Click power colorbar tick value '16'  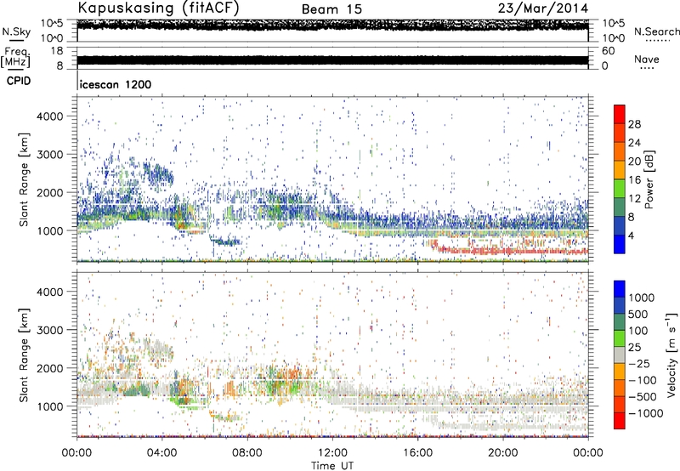(x=634, y=180)
